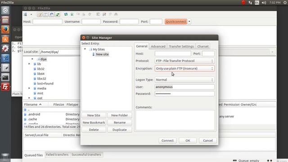Open Firefox from the Ubuntu launcher
Image resolution: width=288 pixels, height=162 pixels.
coord(5,29)
